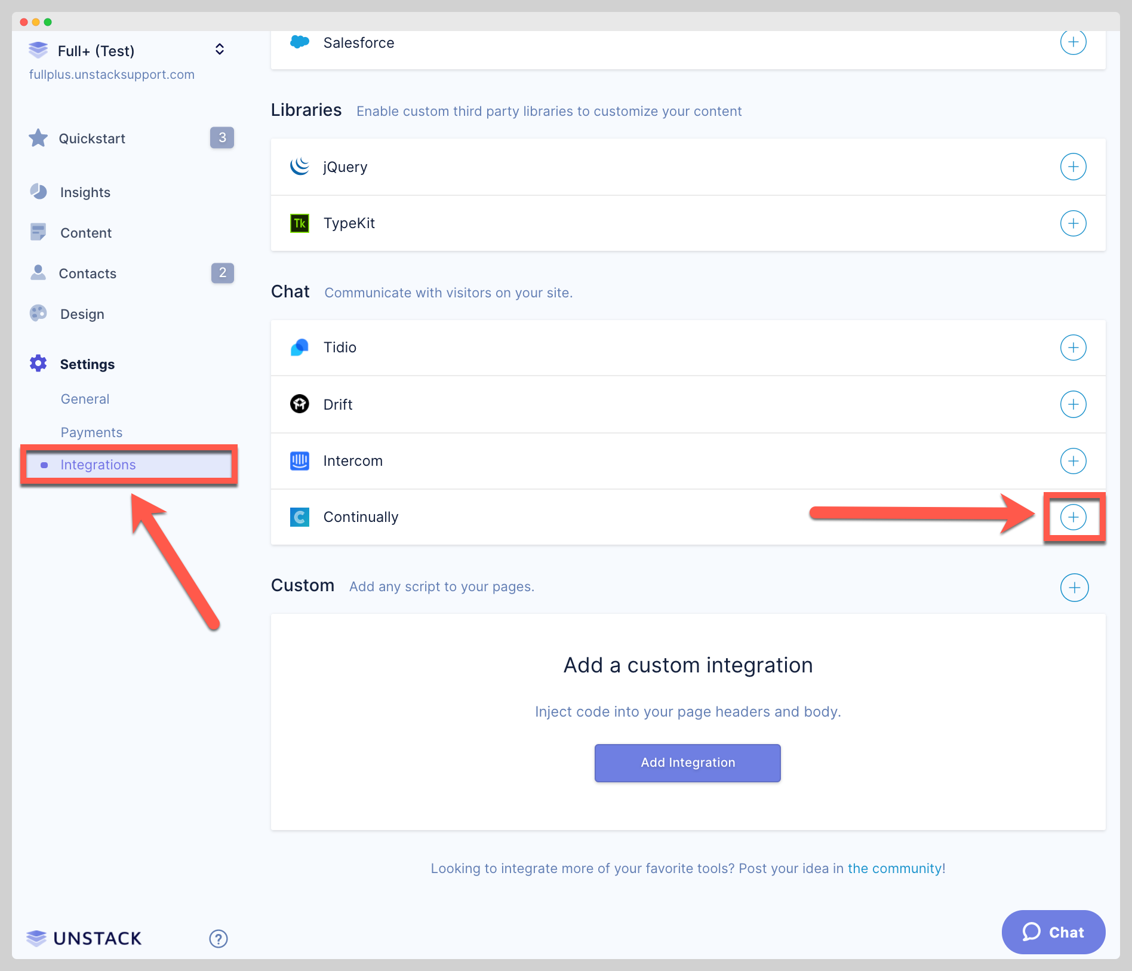Navigate to Quickstart in sidebar
1132x971 pixels.
click(92, 139)
